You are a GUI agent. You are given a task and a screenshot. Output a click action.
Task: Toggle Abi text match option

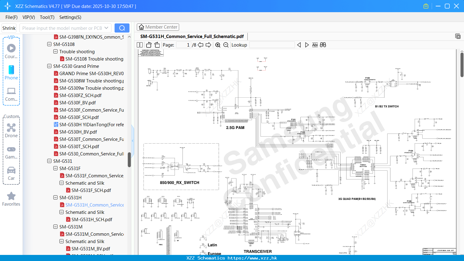pos(315,45)
